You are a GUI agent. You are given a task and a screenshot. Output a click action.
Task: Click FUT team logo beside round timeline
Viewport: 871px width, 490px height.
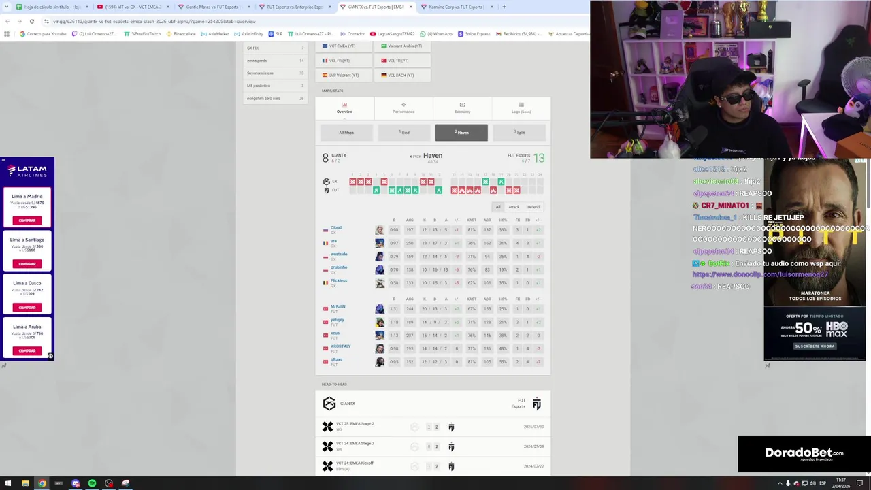[327, 191]
